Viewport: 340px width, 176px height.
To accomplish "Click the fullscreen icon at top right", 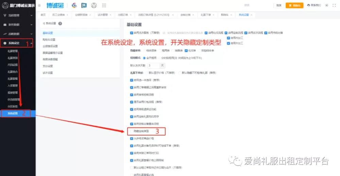I will click(334, 5).
